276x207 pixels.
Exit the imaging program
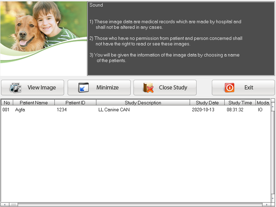click(243, 87)
